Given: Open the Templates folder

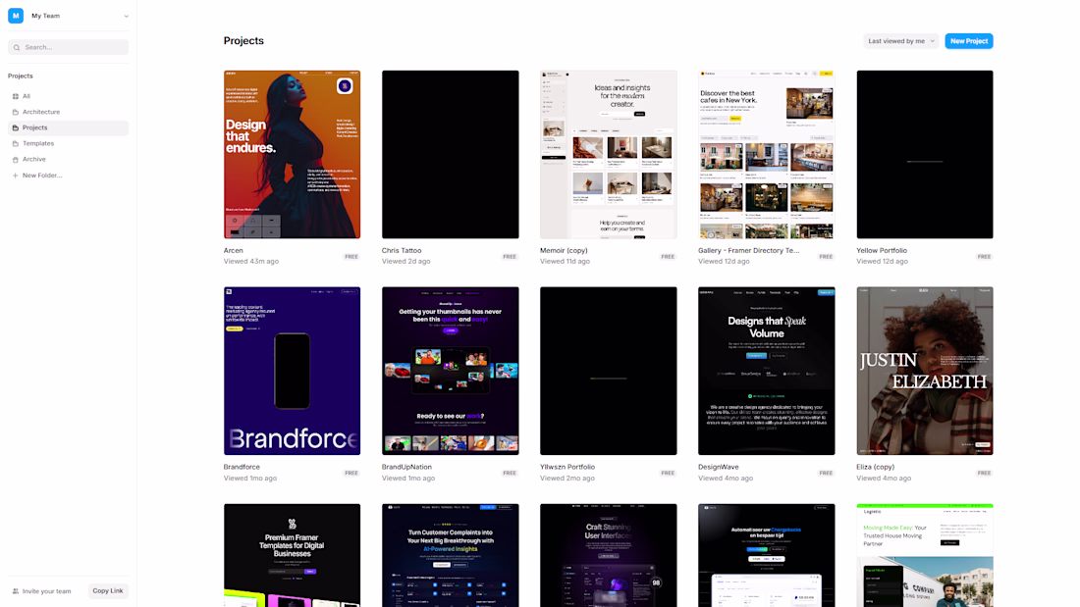Looking at the screenshot, I should 68,144.
